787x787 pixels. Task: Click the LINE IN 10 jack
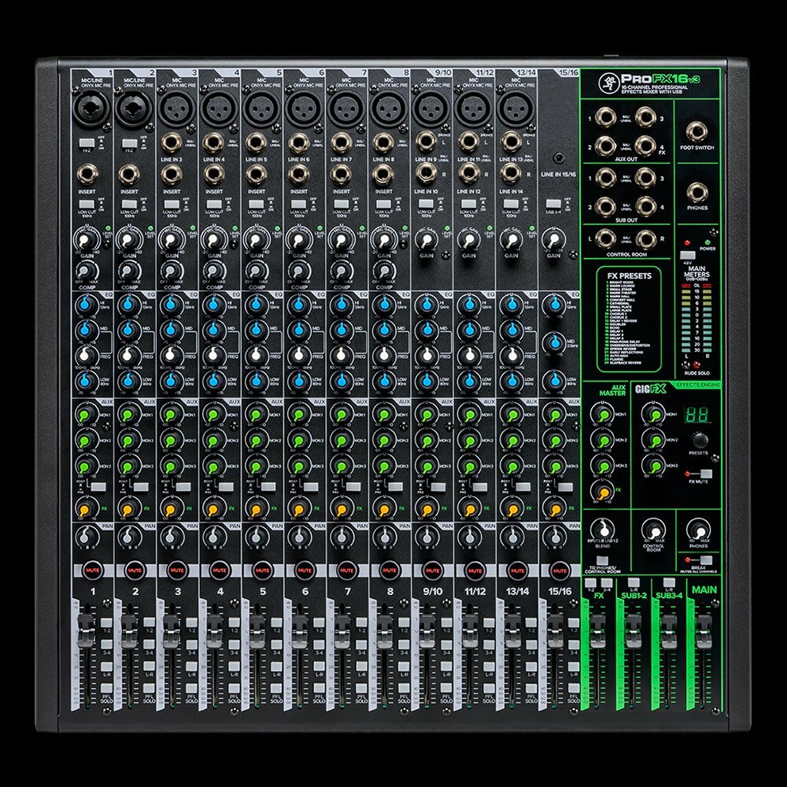point(425,174)
